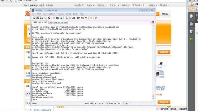The width and height of the screenshot is (198, 111).
Task: Open the Options menu in SecureCRT
Action: point(52,14)
